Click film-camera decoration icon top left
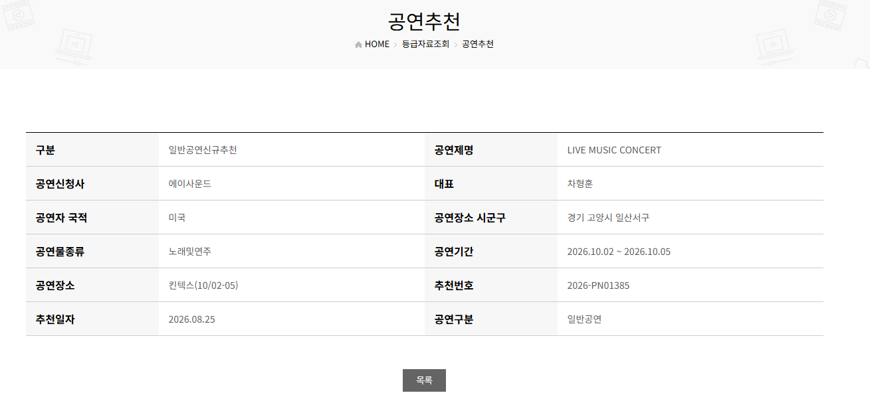870x405 pixels. click(x=20, y=16)
